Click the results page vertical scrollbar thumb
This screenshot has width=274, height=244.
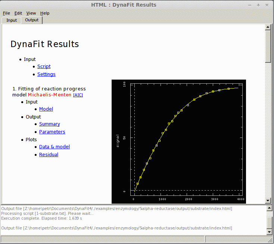(268, 46)
